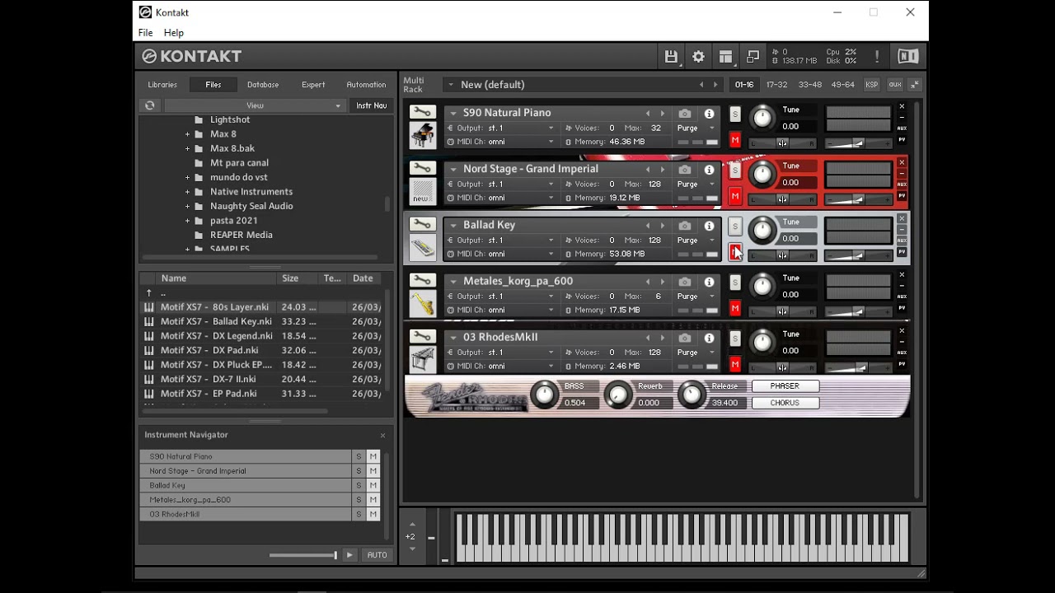
Task: Click the minimize rack view icon in header
Action: pyautogui.click(x=753, y=57)
